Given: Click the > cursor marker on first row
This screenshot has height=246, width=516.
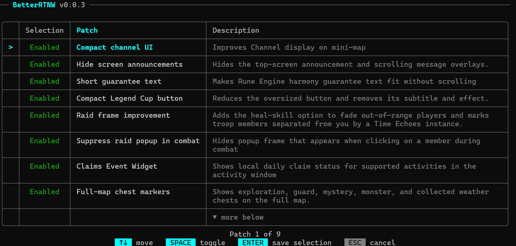Looking at the screenshot, I should click(10, 47).
